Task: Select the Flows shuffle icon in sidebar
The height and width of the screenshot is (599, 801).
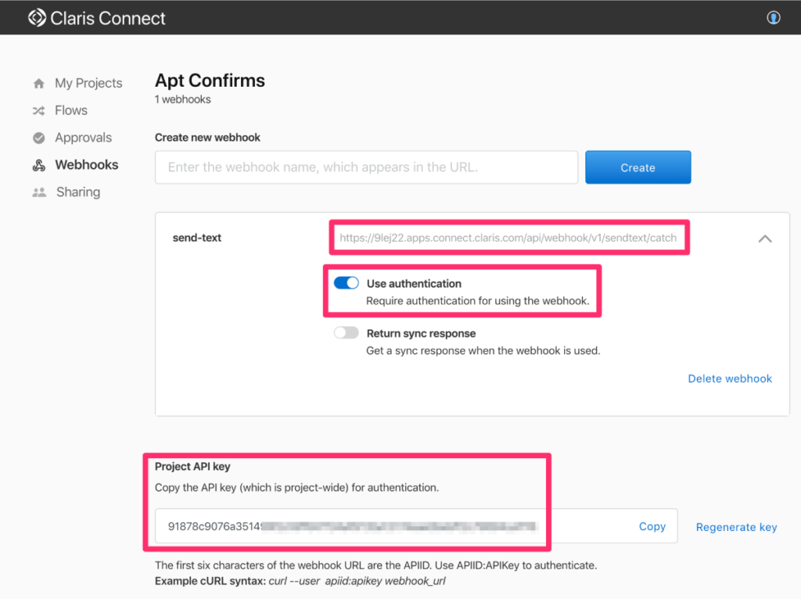Action: click(39, 110)
